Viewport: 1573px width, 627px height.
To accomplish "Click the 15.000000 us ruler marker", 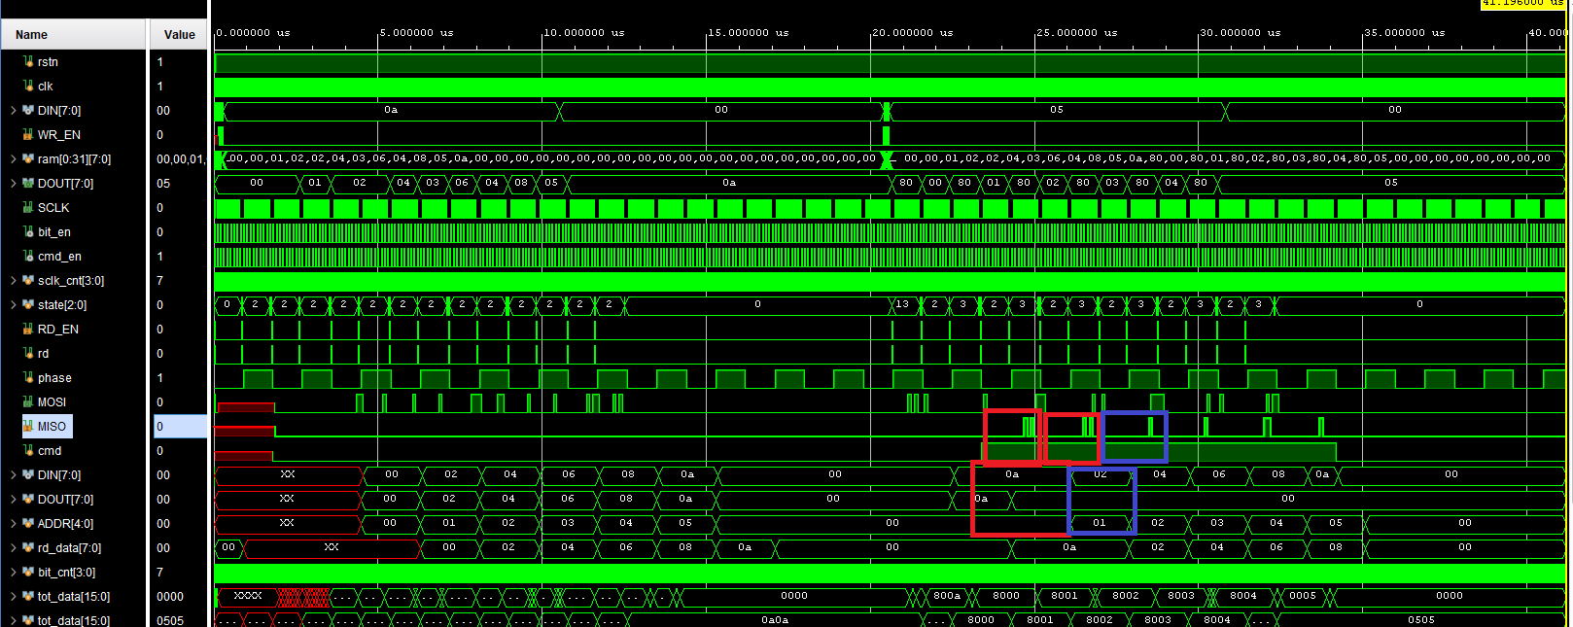I will [748, 32].
